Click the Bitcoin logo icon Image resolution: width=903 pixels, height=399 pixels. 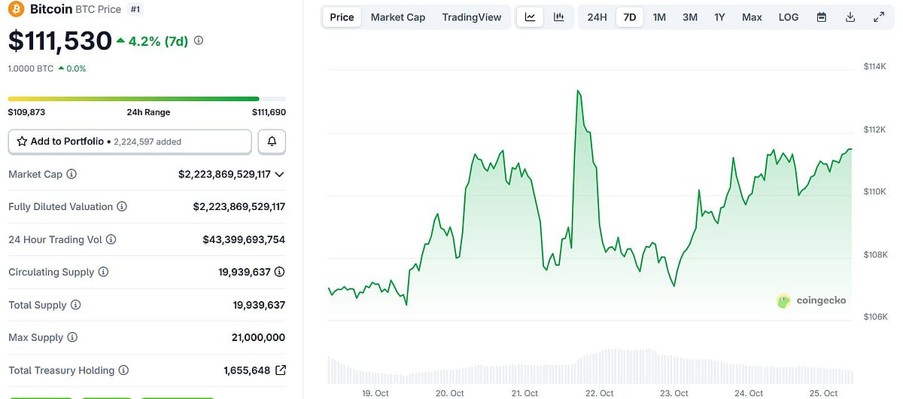pyautogui.click(x=17, y=10)
